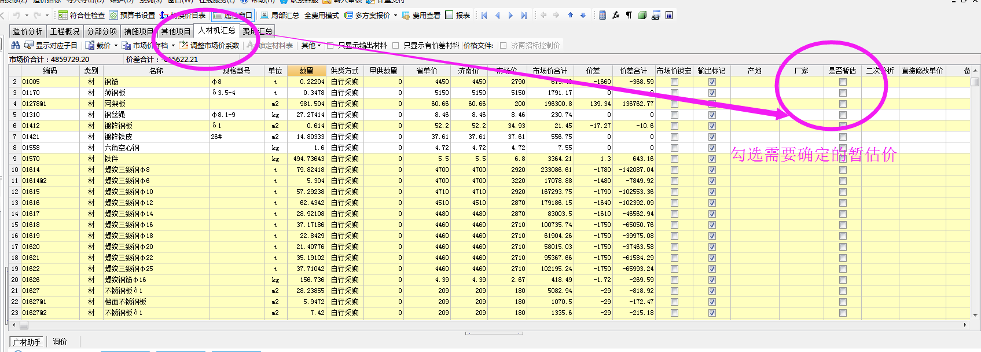Open 预算书设置 budget settings
This screenshot has width=981, height=352.
click(133, 15)
